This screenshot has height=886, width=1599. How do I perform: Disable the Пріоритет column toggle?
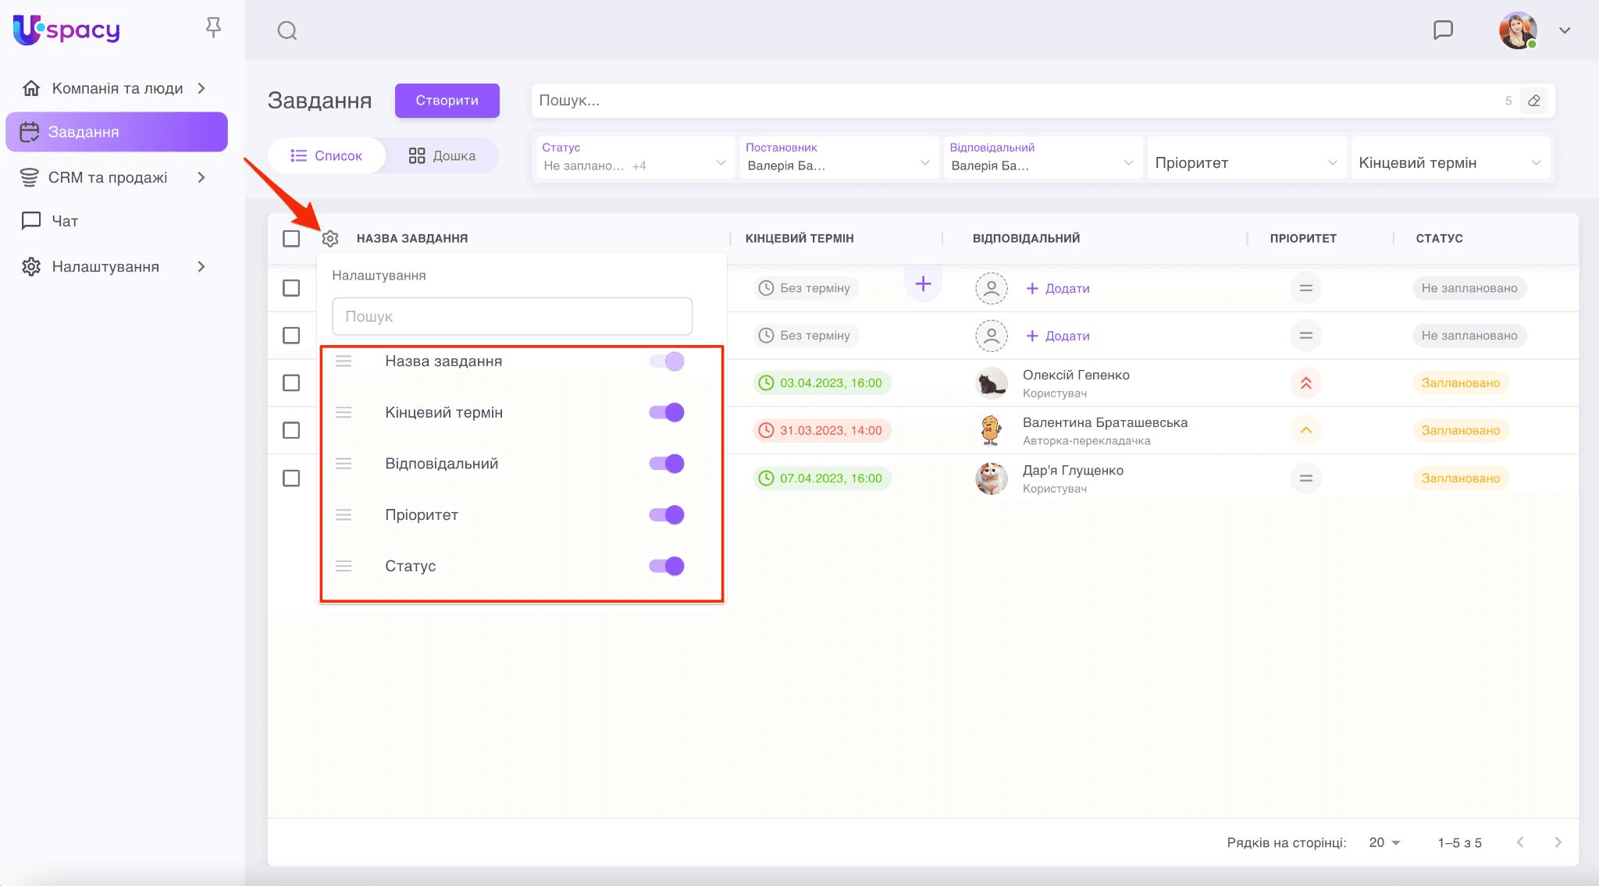pyautogui.click(x=667, y=515)
